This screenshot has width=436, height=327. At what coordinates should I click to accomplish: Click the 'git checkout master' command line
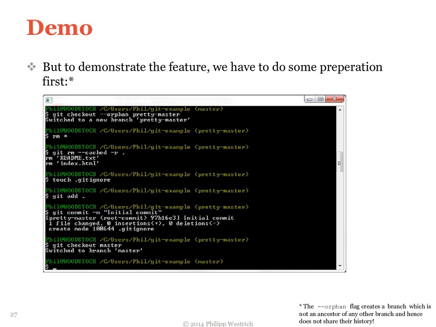pyautogui.click(x=84, y=245)
